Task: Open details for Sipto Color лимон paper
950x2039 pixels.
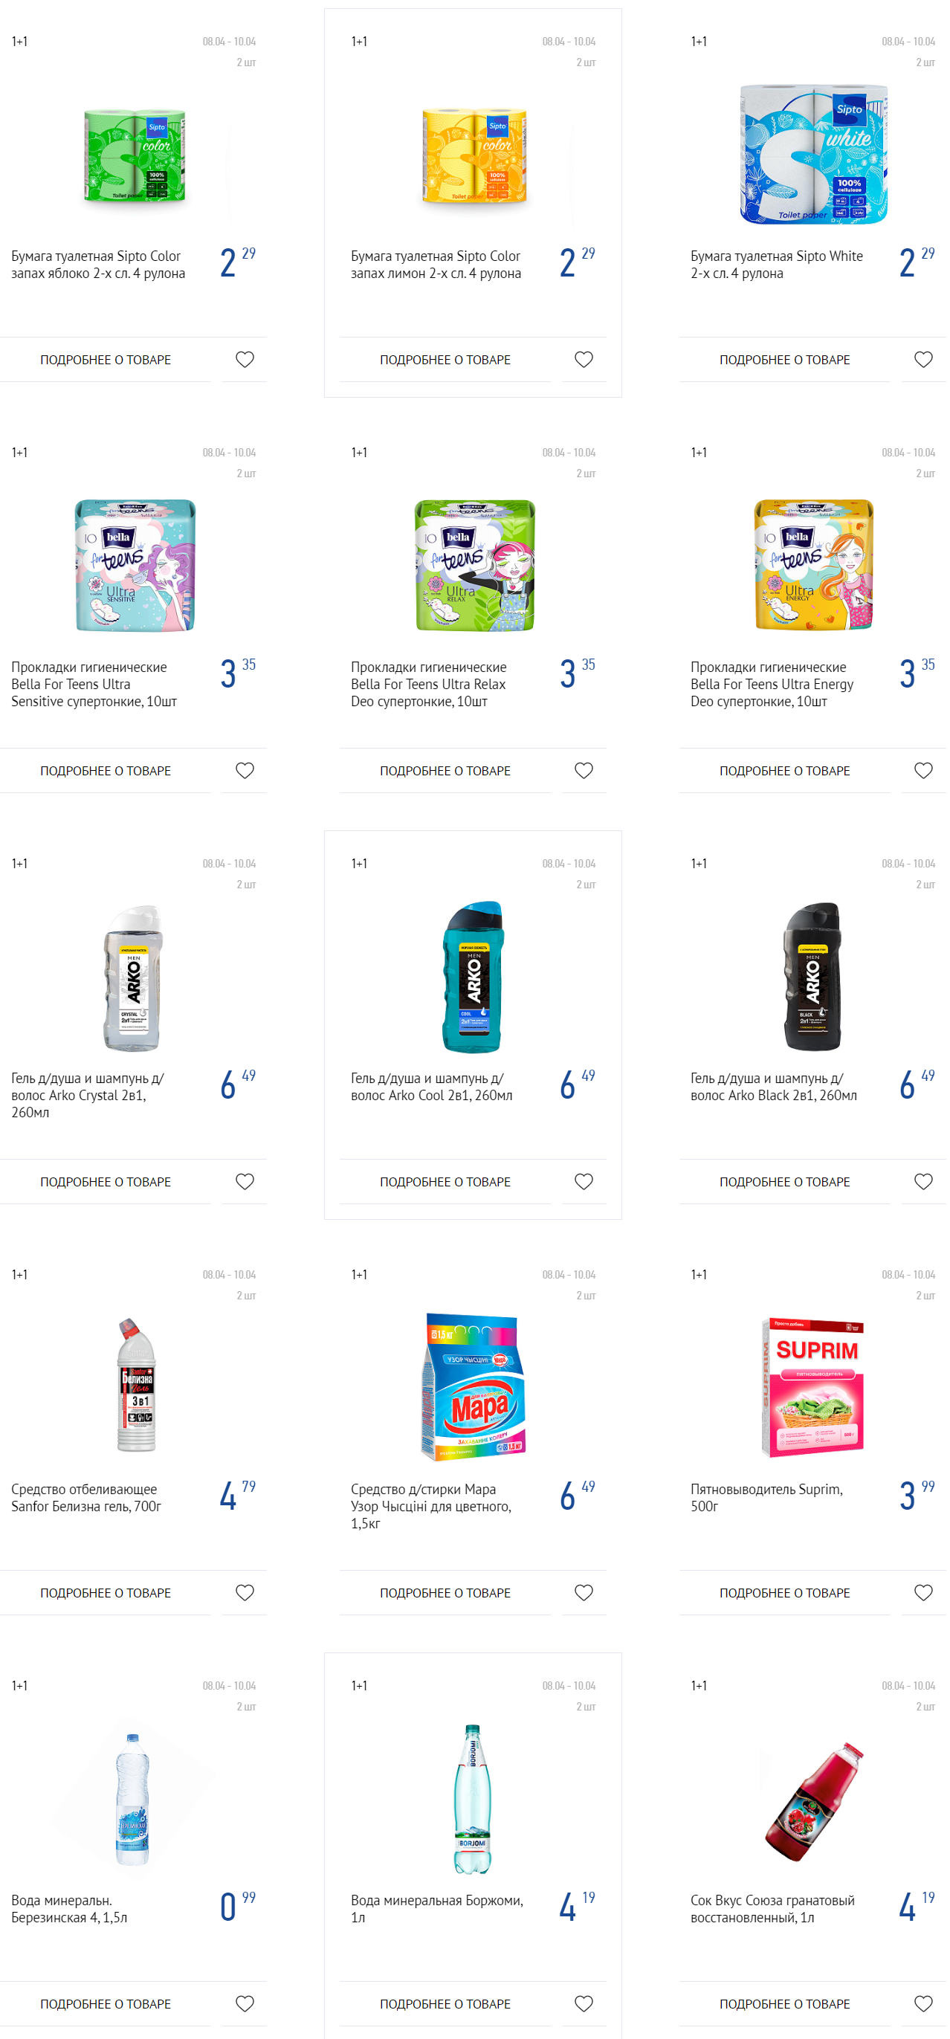Action: point(446,360)
